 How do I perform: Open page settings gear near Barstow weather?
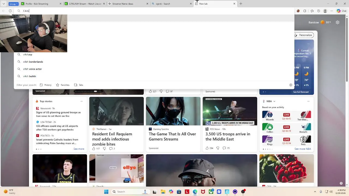point(338,22)
